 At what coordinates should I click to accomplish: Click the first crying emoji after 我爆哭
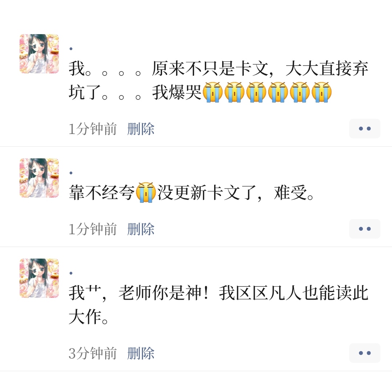pyautogui.click(x=213, y=92)
